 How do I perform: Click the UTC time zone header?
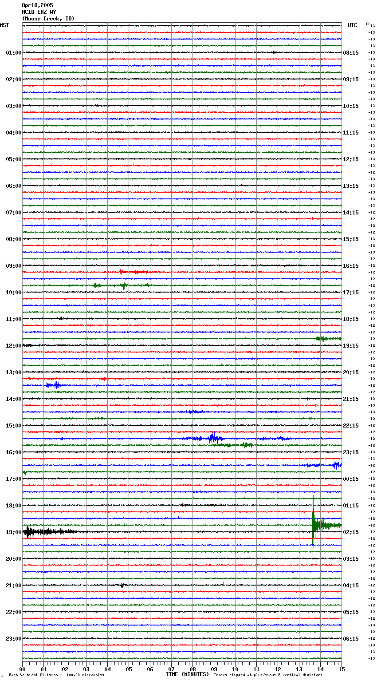click(x=353, y=25)
